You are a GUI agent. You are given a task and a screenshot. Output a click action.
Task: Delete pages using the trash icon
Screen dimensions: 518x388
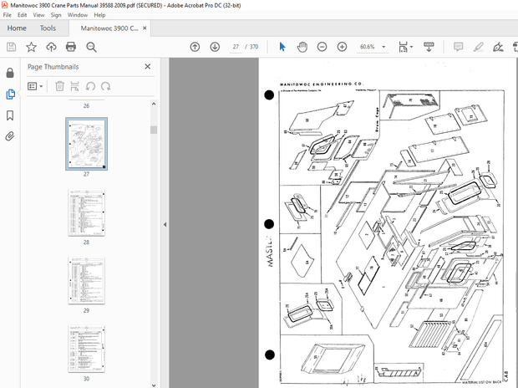coord(59,86)
